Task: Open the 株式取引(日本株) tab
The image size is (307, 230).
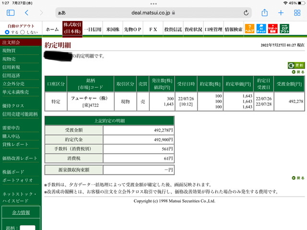Action: 72,29
